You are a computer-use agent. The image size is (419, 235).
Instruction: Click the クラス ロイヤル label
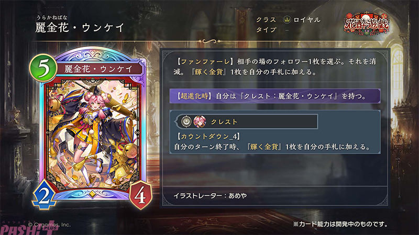pyautogui.click(x=288, y=20)
